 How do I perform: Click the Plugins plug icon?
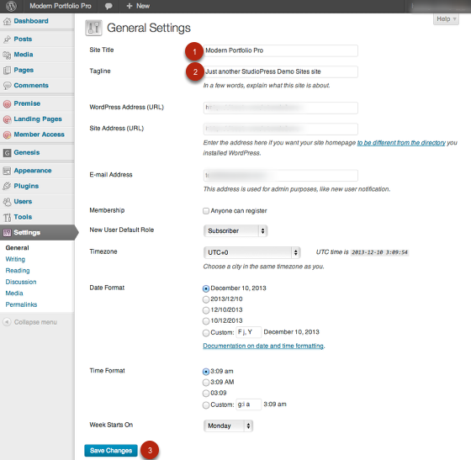[x=7, y=186]
